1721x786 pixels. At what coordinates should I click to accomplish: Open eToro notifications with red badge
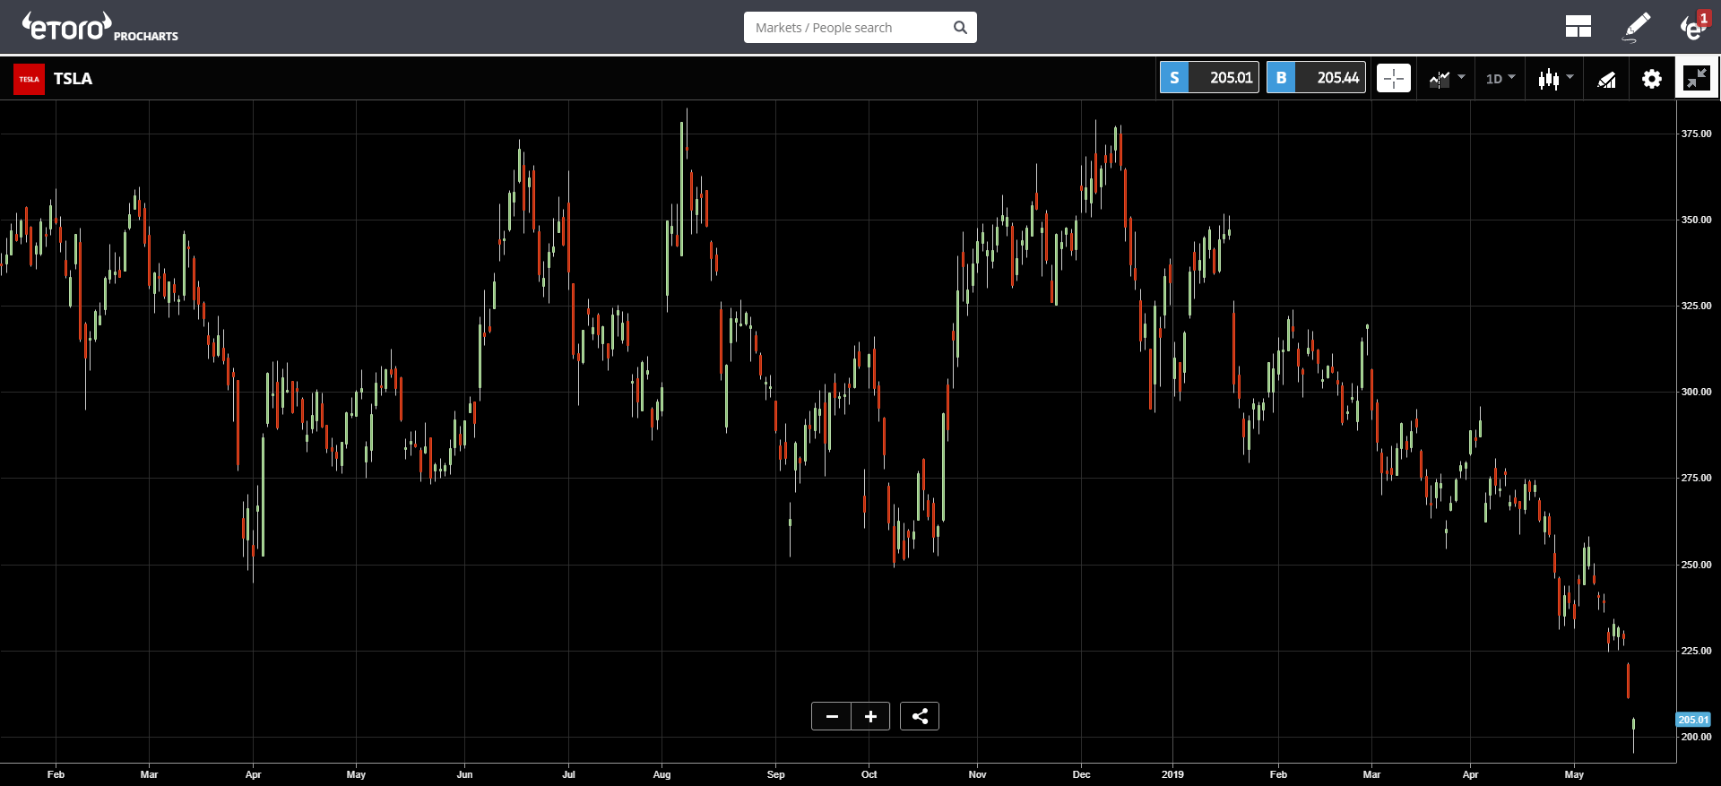pos(1693,27)
